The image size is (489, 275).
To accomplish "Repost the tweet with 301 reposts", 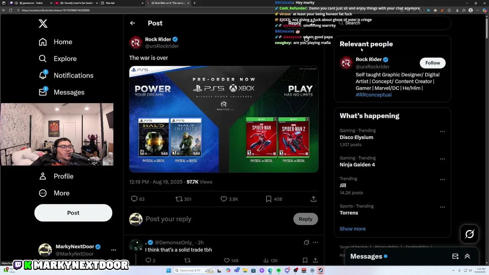I will point(183,199).
